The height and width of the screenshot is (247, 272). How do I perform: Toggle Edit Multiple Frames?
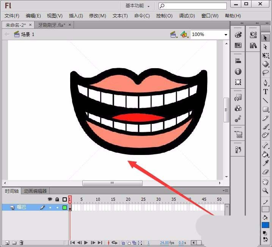coord(134,243)
